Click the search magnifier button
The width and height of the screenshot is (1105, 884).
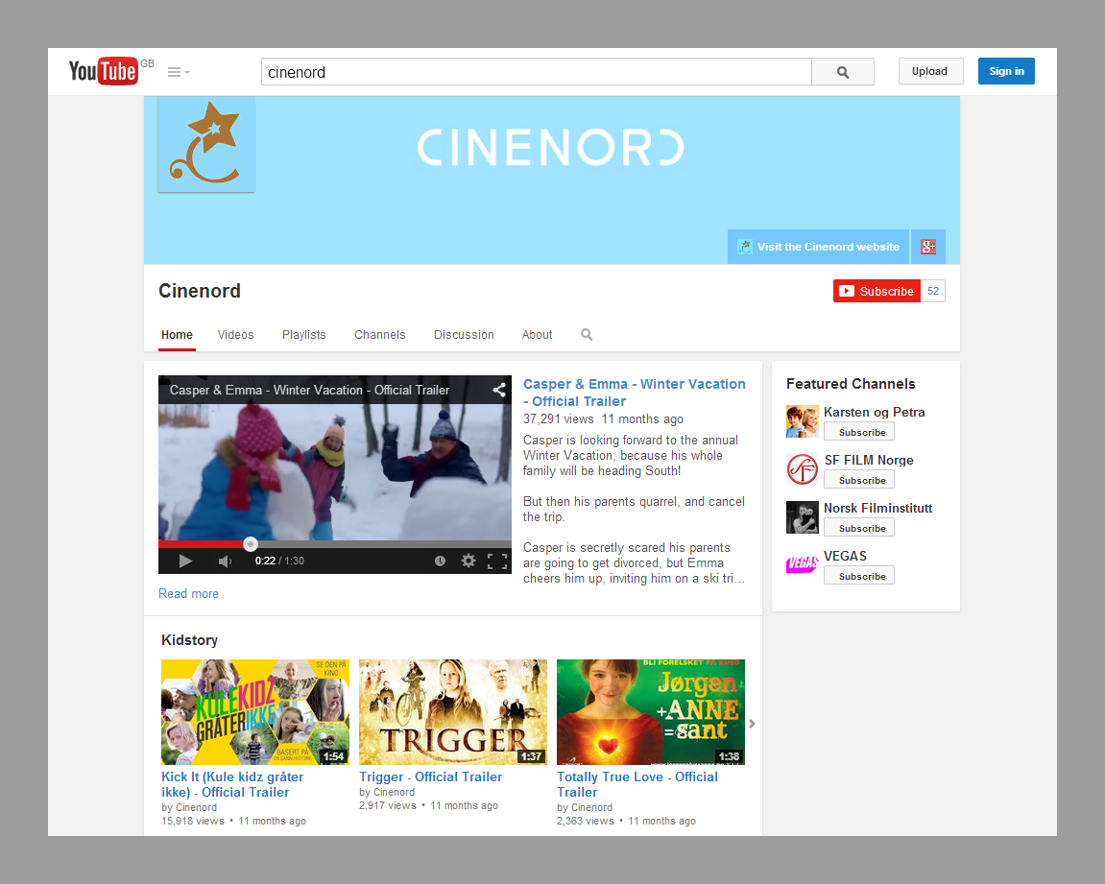843,72
